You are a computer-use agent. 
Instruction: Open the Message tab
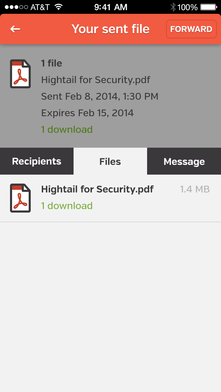point(184,161)
